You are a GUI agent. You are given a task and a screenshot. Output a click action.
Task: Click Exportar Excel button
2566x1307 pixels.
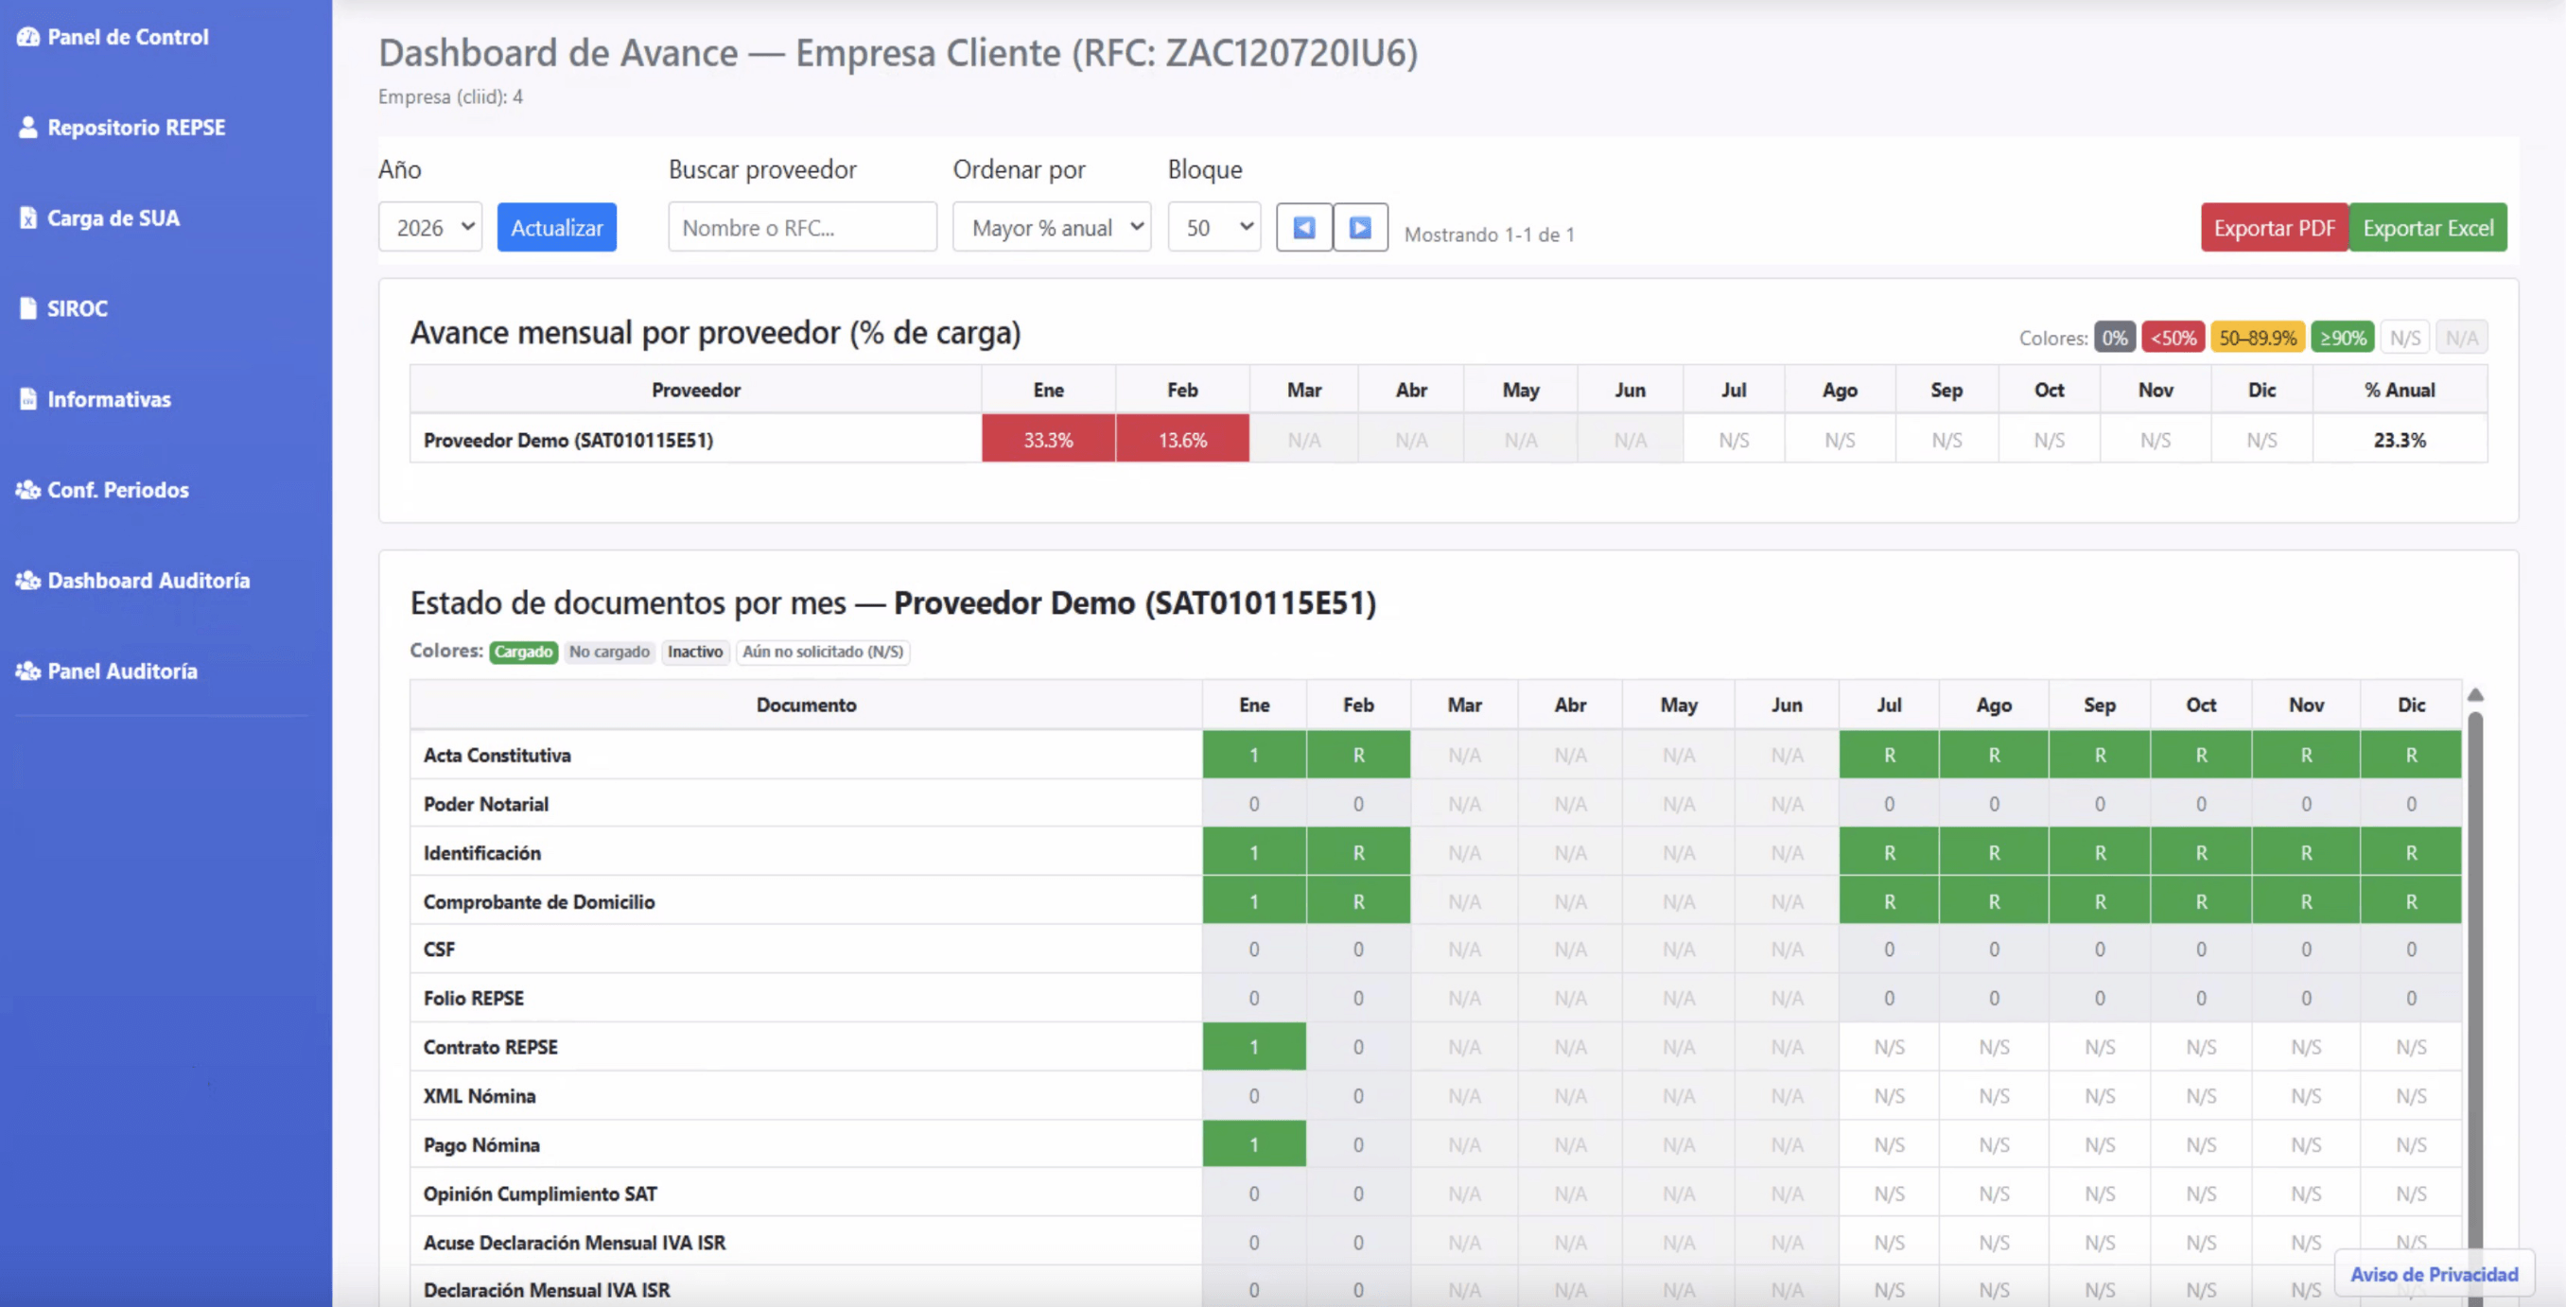click(x=2428, y=228)
